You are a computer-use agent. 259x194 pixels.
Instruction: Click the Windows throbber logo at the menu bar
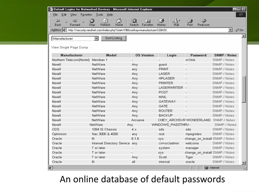click(241, 14)
